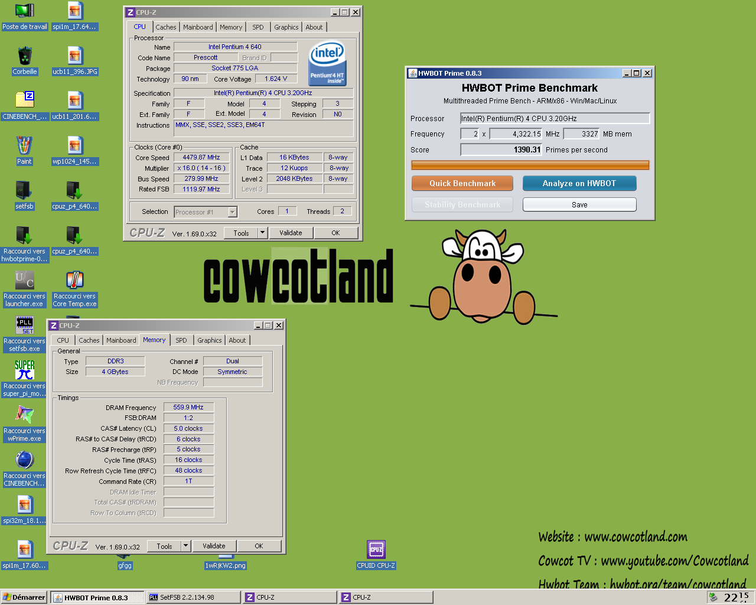756x605 pixels.
Task: Expand the Tools dropdown arrow in lower CPU-Z
Action: [185, 546]
